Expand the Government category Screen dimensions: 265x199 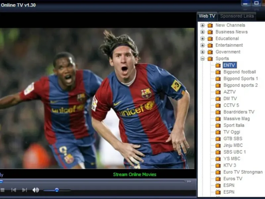coord(202,52)
